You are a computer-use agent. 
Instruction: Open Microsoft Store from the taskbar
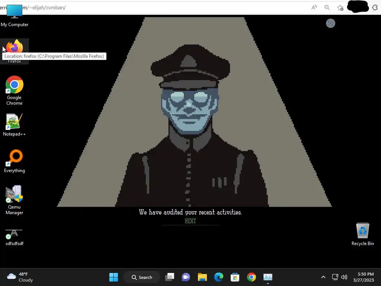tap(235, 277)
